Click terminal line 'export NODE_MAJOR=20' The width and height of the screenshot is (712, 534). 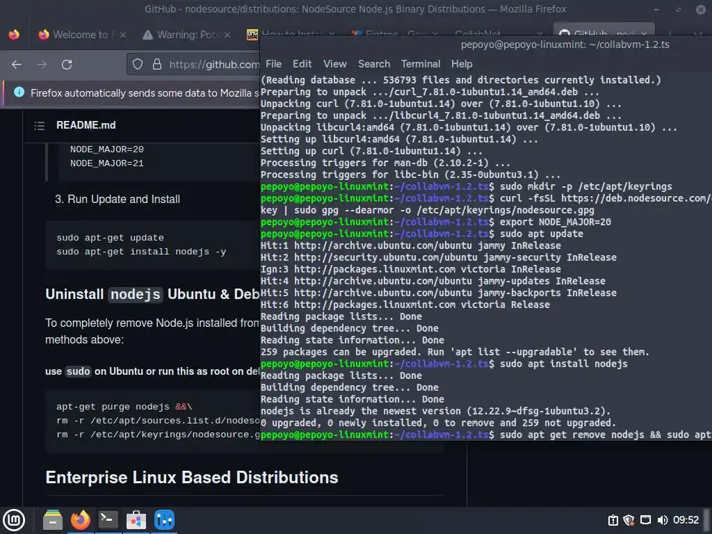click(x=556, y=222)
